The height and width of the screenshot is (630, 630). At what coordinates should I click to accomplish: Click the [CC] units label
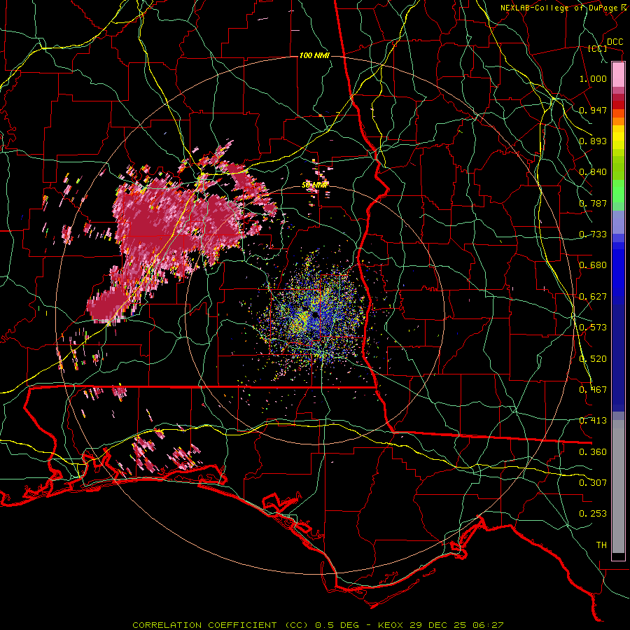tap(598, 48)
